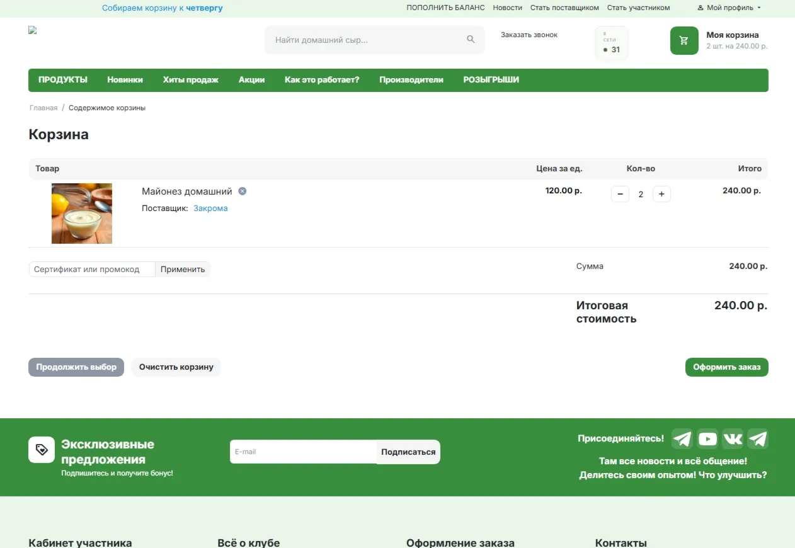
Task: Click Заказать звонок link
Action: click(x=529, y=35)
